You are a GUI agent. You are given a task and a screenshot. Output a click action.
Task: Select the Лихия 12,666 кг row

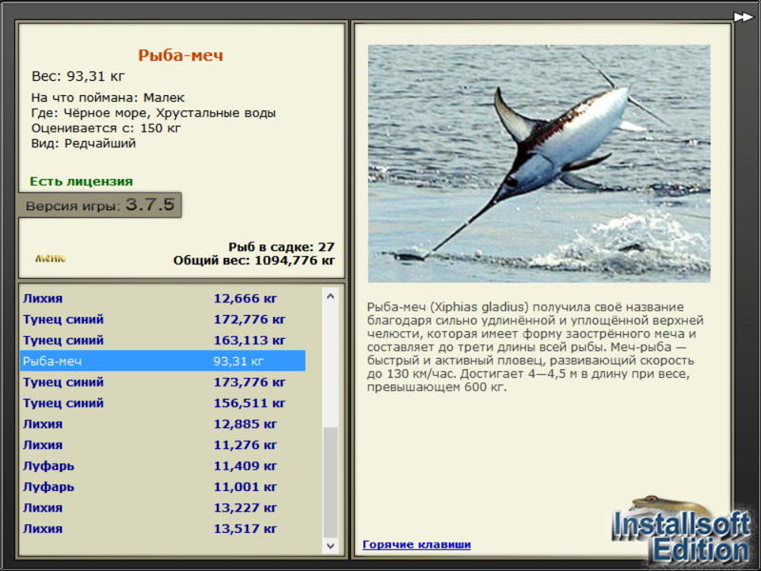click(163, 298)
